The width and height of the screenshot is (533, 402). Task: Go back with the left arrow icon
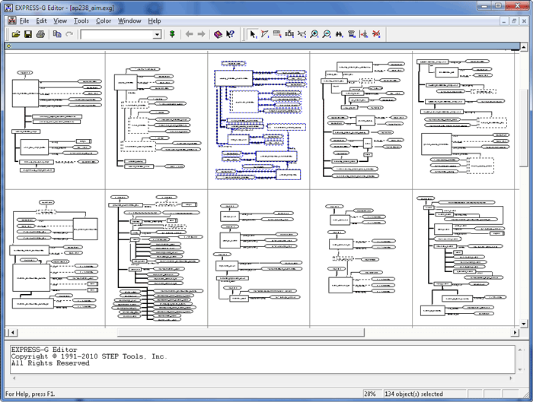point(190,34)
